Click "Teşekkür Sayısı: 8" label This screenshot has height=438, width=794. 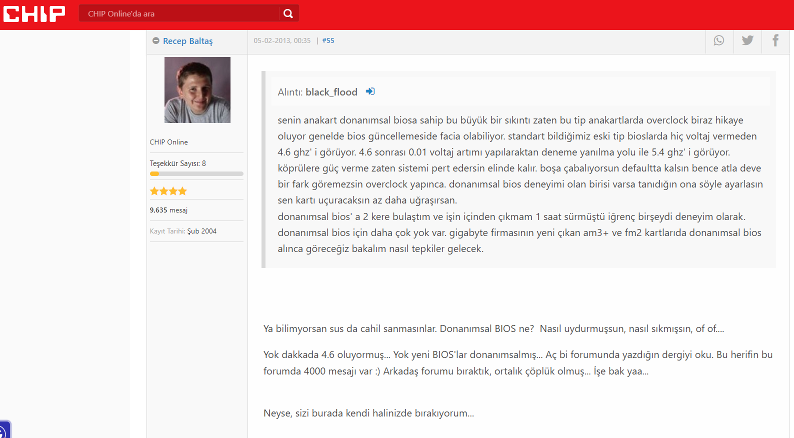click(178, 163)
